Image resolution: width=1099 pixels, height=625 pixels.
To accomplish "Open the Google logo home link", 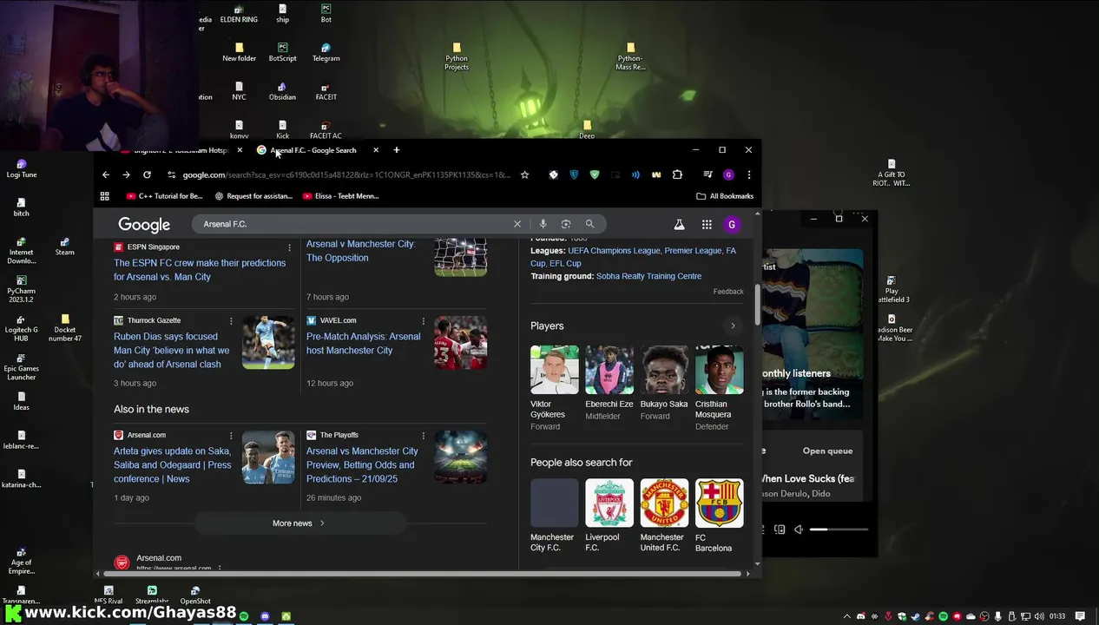I will click(144, 225).
